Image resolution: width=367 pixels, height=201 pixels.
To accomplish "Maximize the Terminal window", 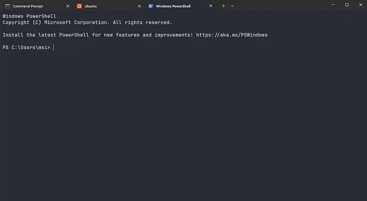I will pyautogui.click(x=347, y=5).
